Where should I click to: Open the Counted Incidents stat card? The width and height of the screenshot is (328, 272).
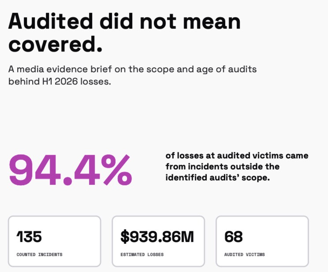pos(55,241)
